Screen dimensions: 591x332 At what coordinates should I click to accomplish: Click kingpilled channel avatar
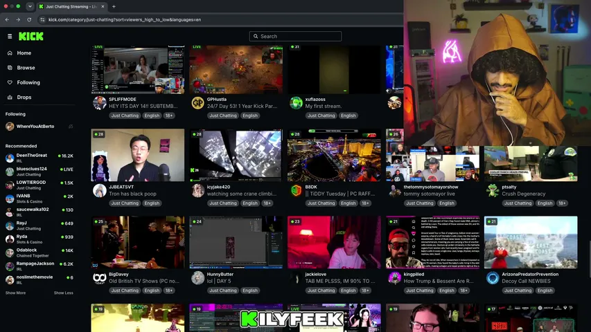pyautogui.click(x=394, y=278)
